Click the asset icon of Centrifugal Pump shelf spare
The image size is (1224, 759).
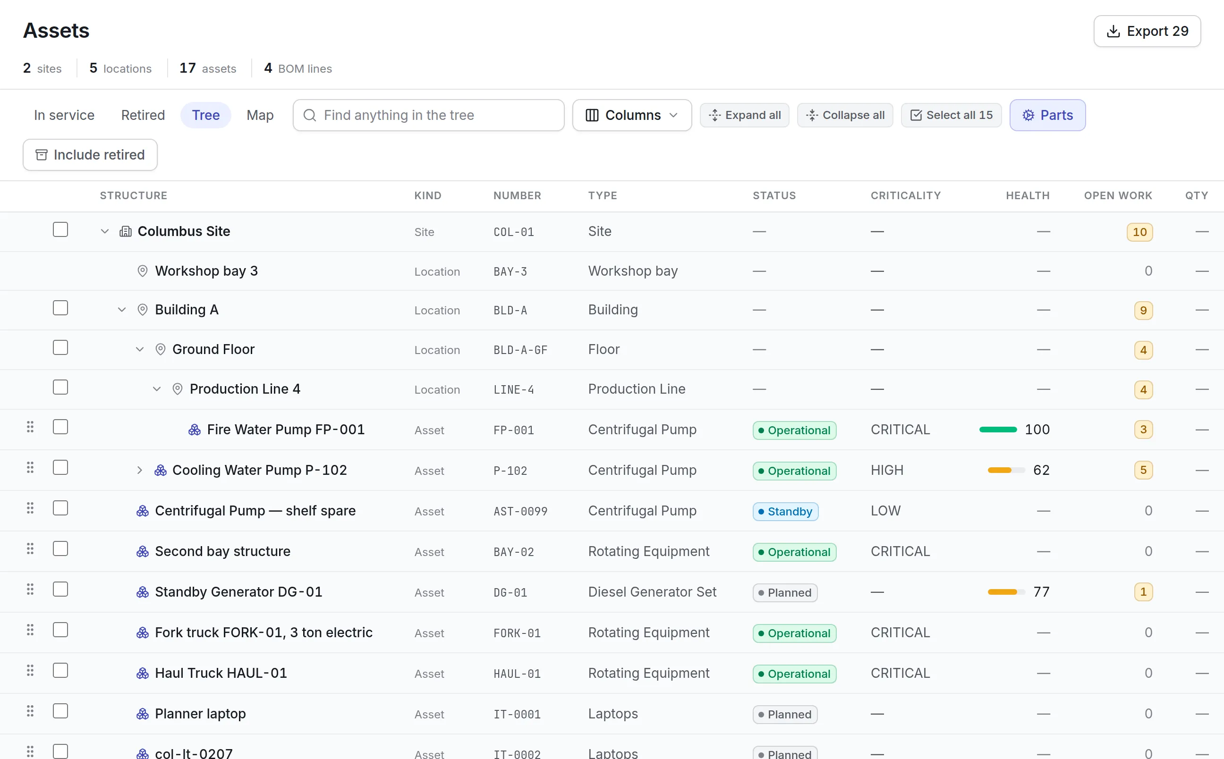(x=143, y=511)
